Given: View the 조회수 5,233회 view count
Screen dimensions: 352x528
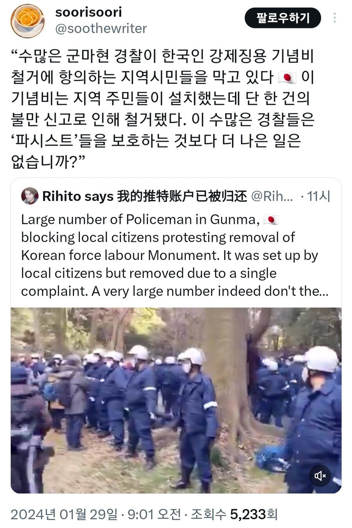Looking at the screenshot, I should [x=234, y=514].
